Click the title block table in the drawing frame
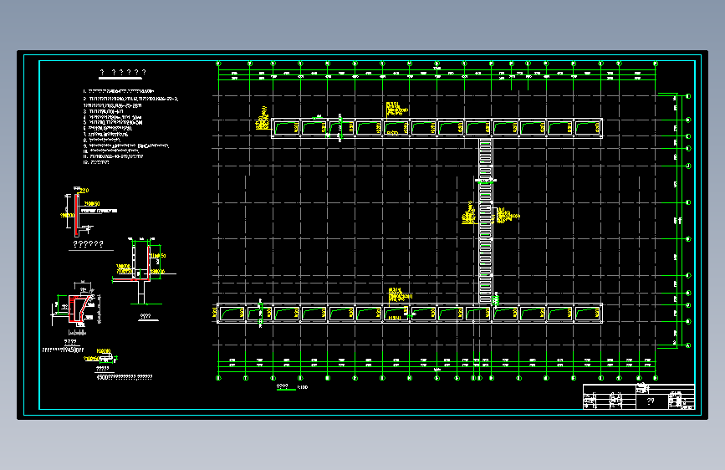The width and height of the screenshot is (725, 470). click(x=639, y=396)
